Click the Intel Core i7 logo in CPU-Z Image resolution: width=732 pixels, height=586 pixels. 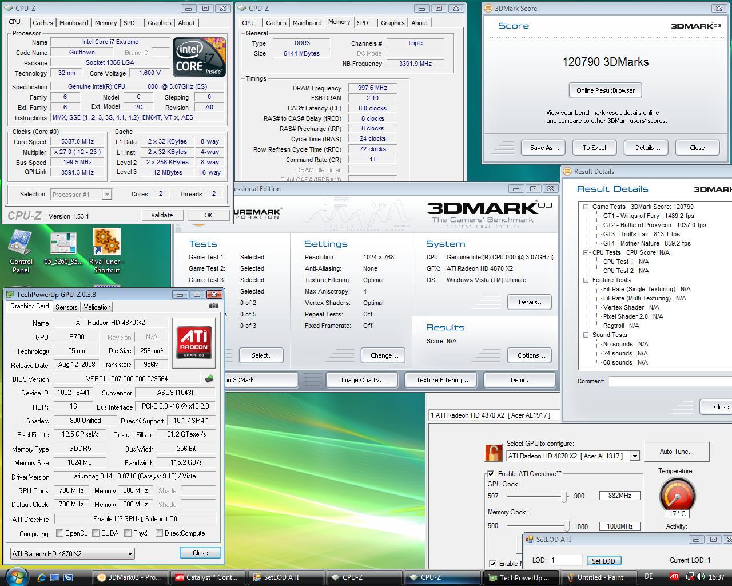click(x=199, y=57)
